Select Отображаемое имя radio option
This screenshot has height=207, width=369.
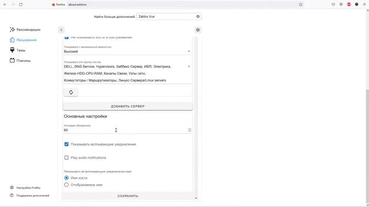pyautogui.click(x=66, y=185)
